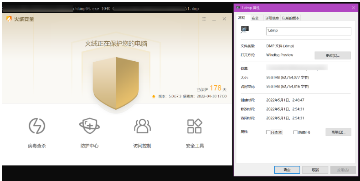Open the 安全工具 security tools icon
Viewport: 360px width, 181px height.
195,126
